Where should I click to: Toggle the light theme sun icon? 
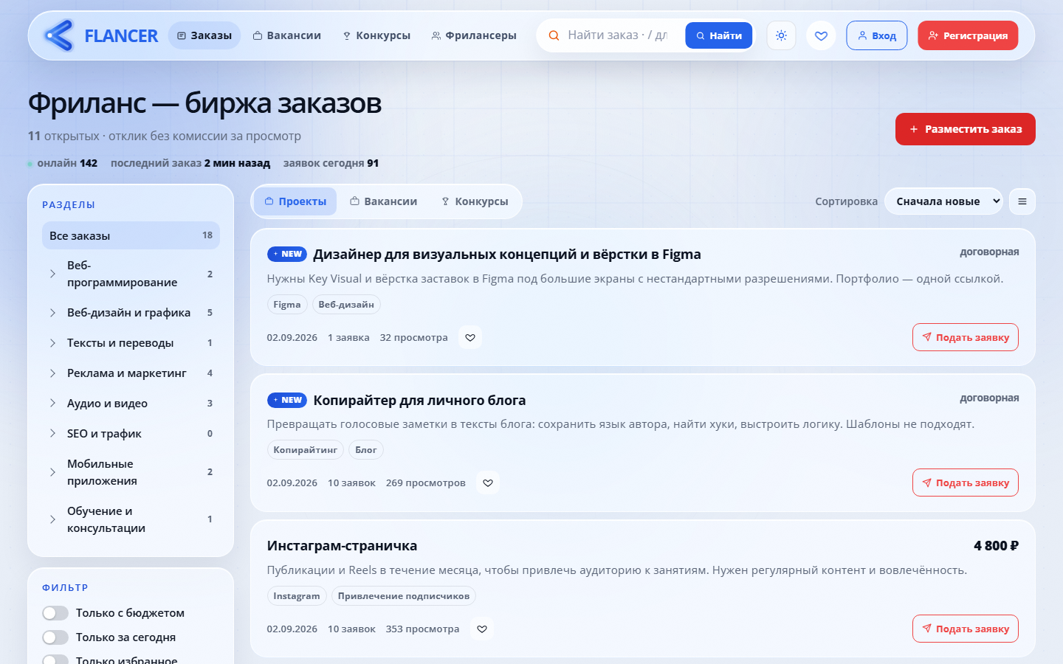tap(781, 35)
